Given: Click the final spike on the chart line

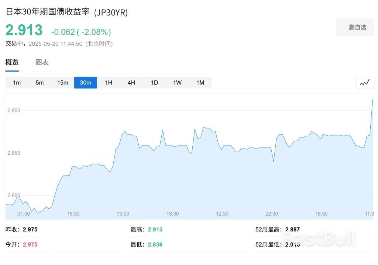Looking at the screenshot, I should pyautogui.click(x=372, y=100).
